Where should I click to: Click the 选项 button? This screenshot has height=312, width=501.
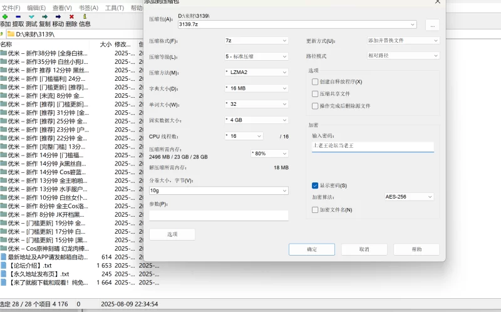click(172, 234)
